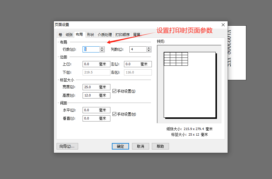This screenshot has width=272, height=179.
Task: Open the 形状 tab
Action: (x=90, y=35)
